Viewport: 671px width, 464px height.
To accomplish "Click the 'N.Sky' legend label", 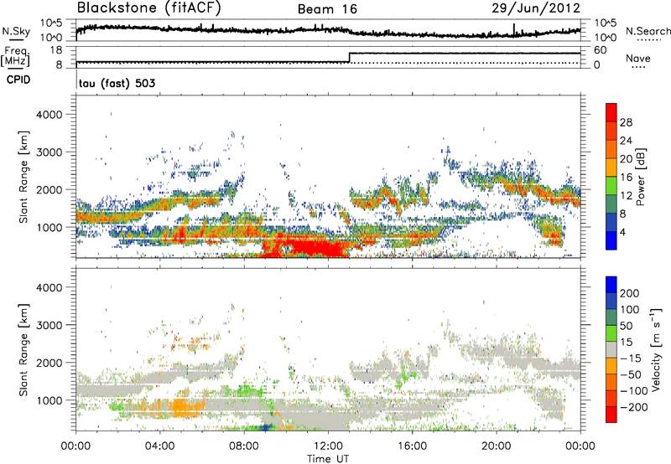I will (16, 31).
